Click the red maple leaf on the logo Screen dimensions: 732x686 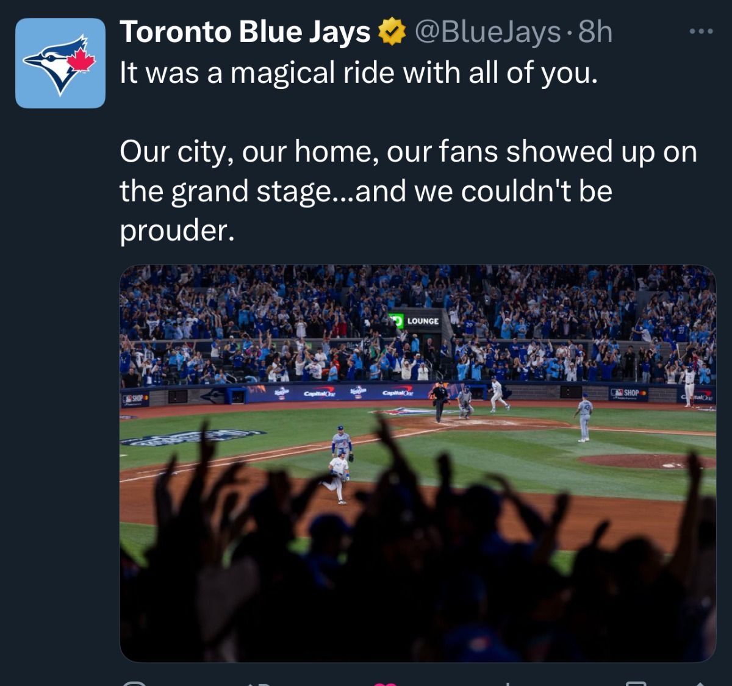81,60
